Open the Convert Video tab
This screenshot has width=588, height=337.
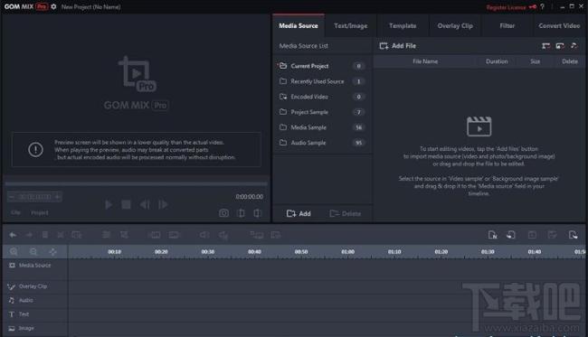point(559,25)
